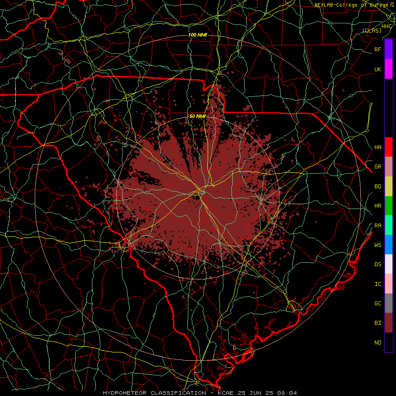This screenshot has height=396, width=396.
Task: Click the BD legend label
Action: pos(378,187)
